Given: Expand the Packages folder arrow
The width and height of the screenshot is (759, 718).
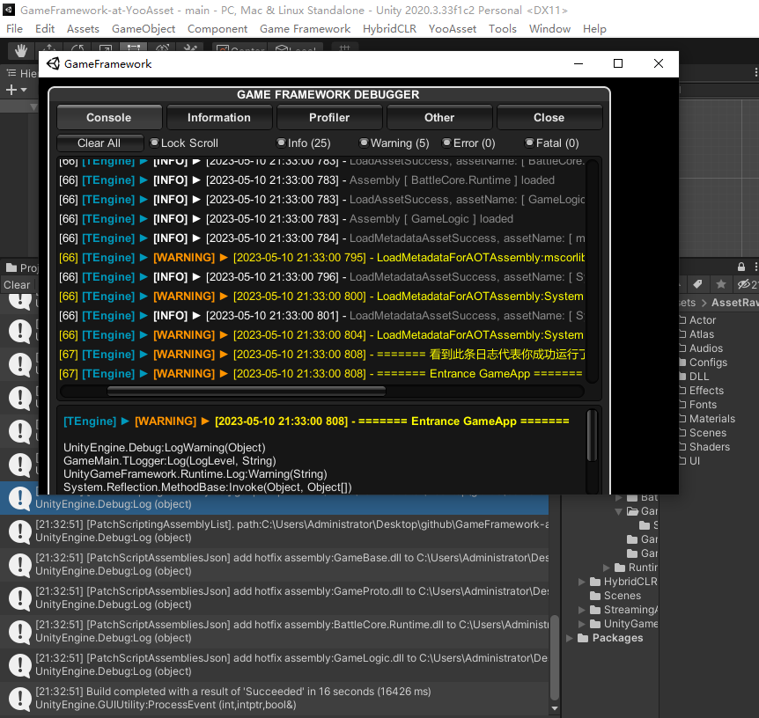Looking at the screenshot, I should 570,638.
